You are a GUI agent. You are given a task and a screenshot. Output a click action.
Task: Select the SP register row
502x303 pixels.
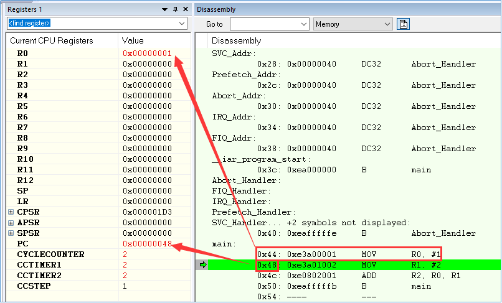pyautogui.click(x=98, y=190)
